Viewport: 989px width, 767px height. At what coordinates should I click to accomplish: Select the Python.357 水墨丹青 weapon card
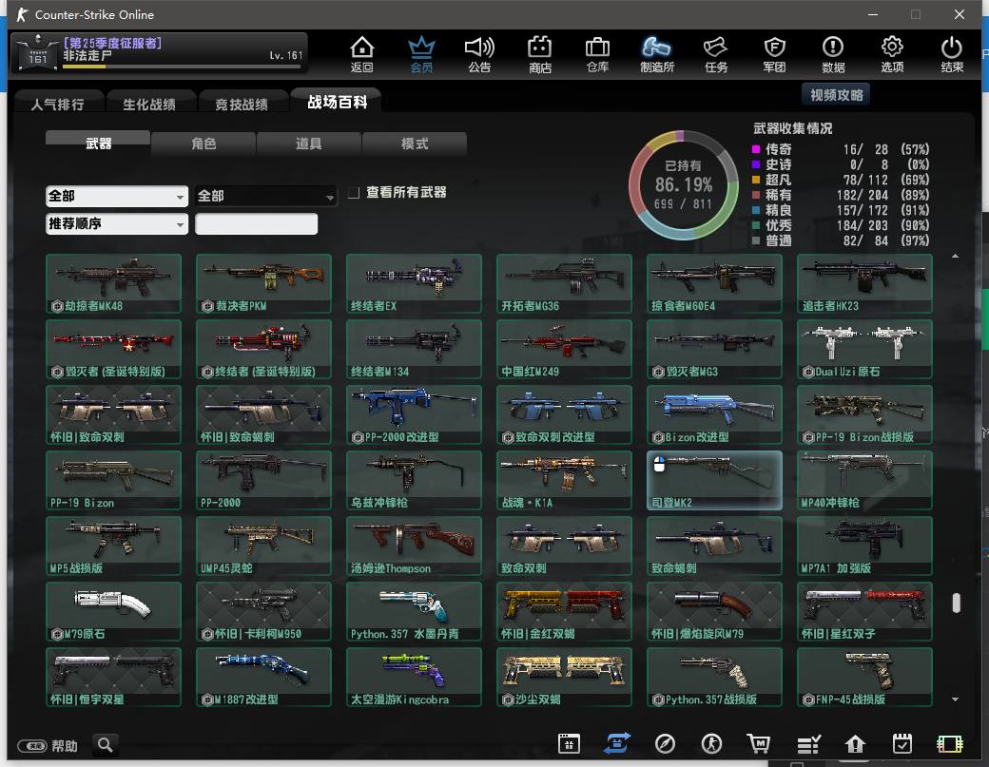click(414, 611)
